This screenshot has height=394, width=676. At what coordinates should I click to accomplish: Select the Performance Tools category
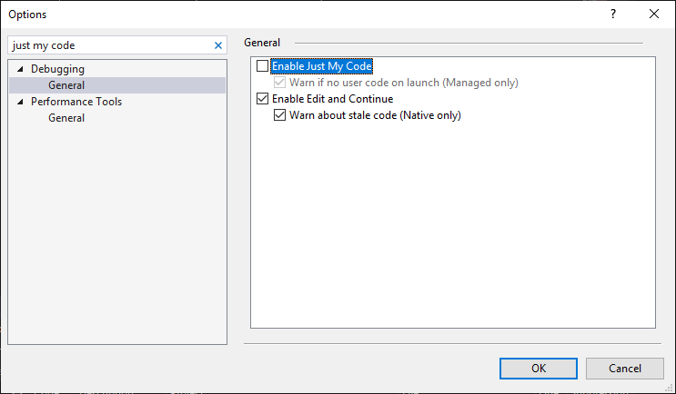pos(76,102)
